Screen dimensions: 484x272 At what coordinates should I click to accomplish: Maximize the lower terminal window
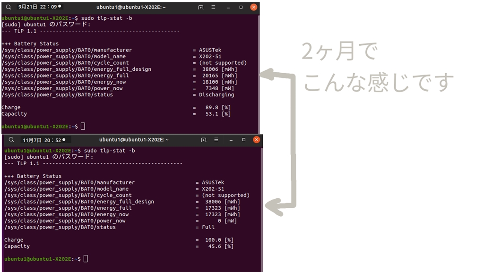coord(243,140)
